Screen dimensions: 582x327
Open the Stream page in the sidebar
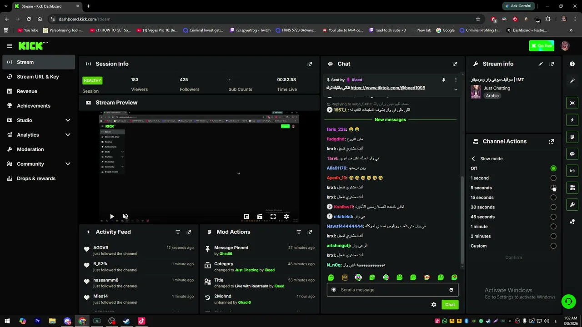(x=39, y=62)
